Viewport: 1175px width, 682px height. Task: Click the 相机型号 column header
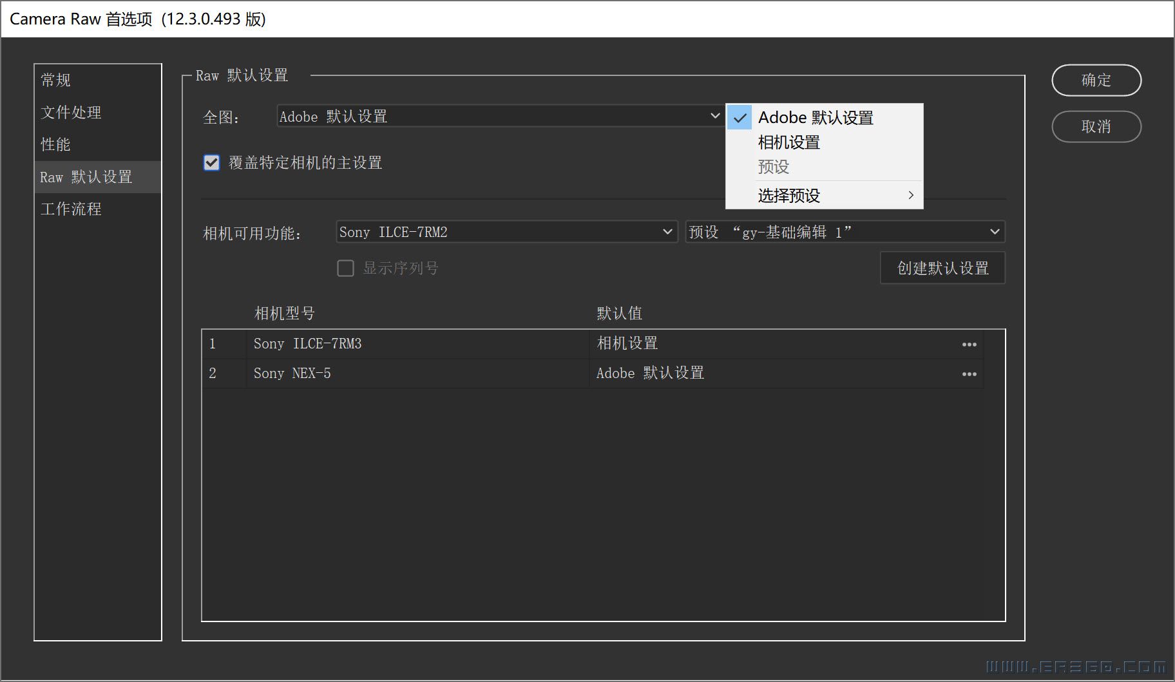pos(284,314)
